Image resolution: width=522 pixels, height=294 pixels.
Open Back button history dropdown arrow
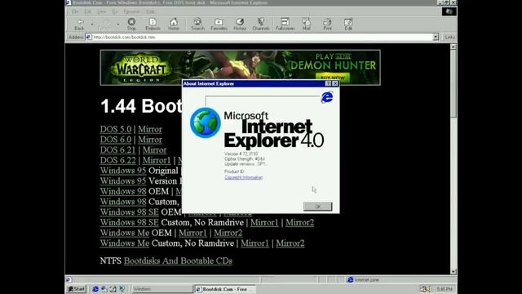(x=92, y=24)
